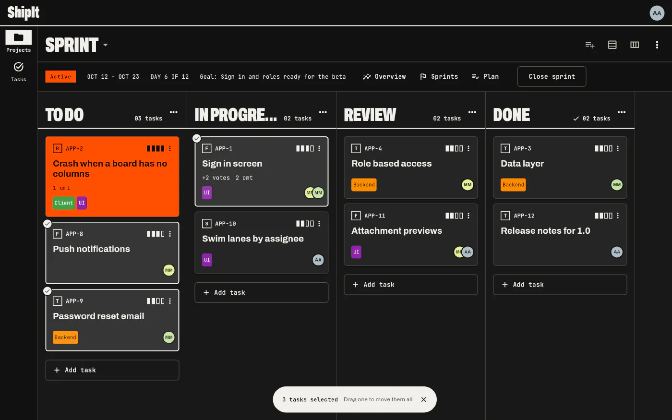Add task in In Progress column
The width and height of the screenshot is (672, 420).
click(262, 292)
